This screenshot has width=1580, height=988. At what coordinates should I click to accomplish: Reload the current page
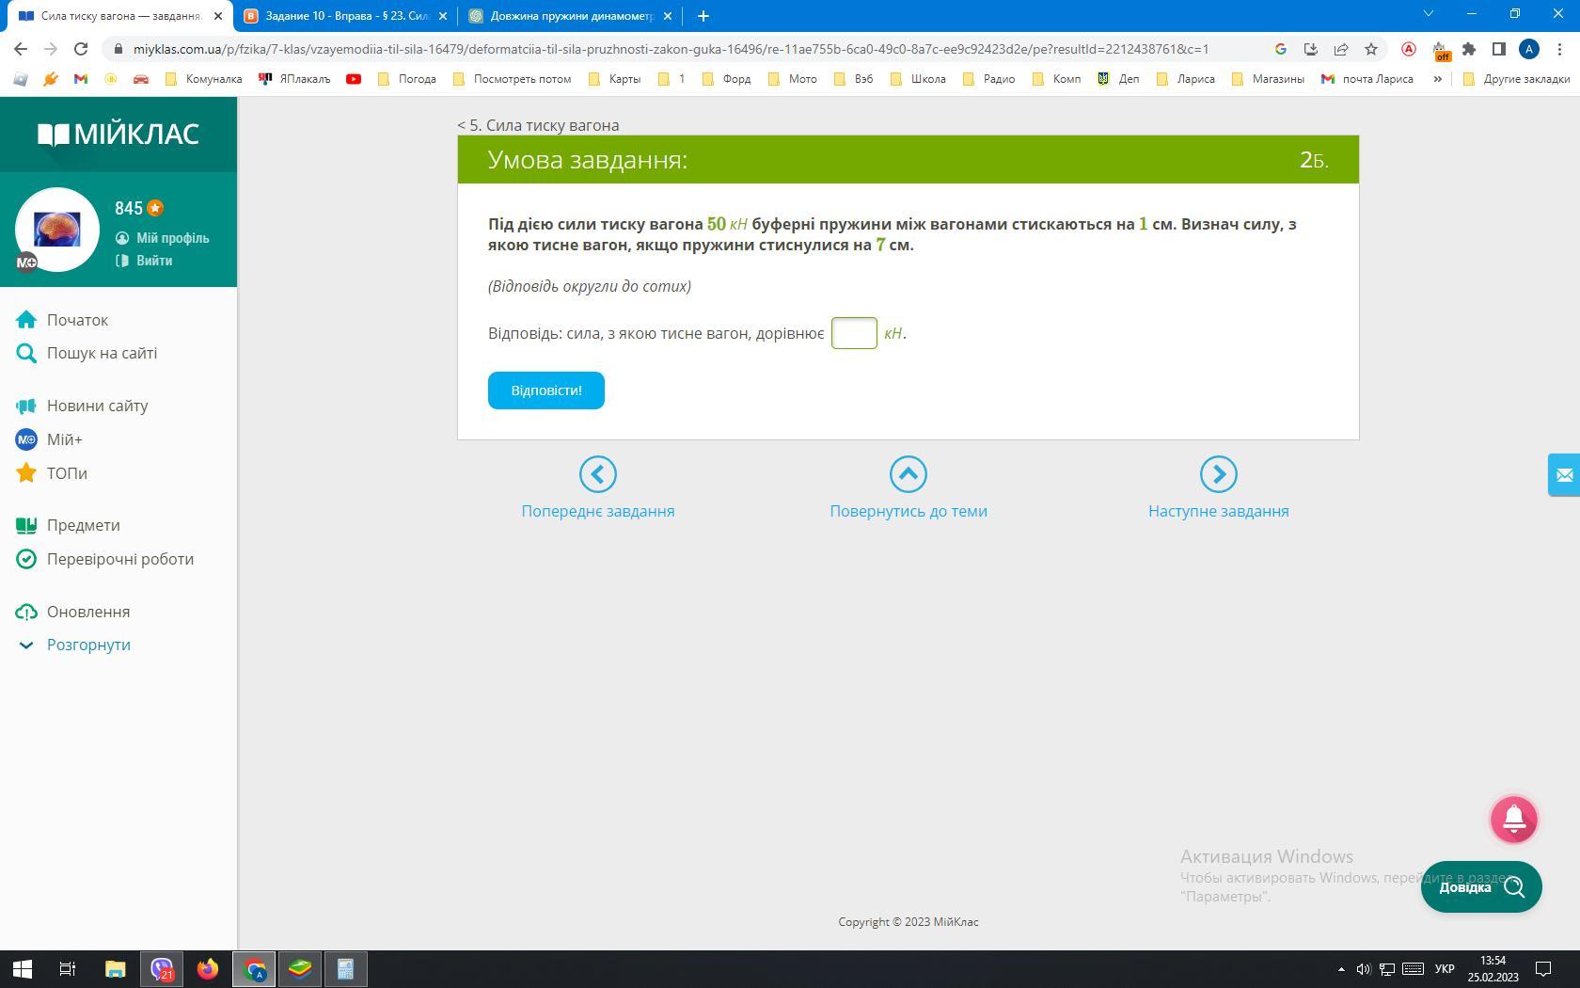point(81,49)
